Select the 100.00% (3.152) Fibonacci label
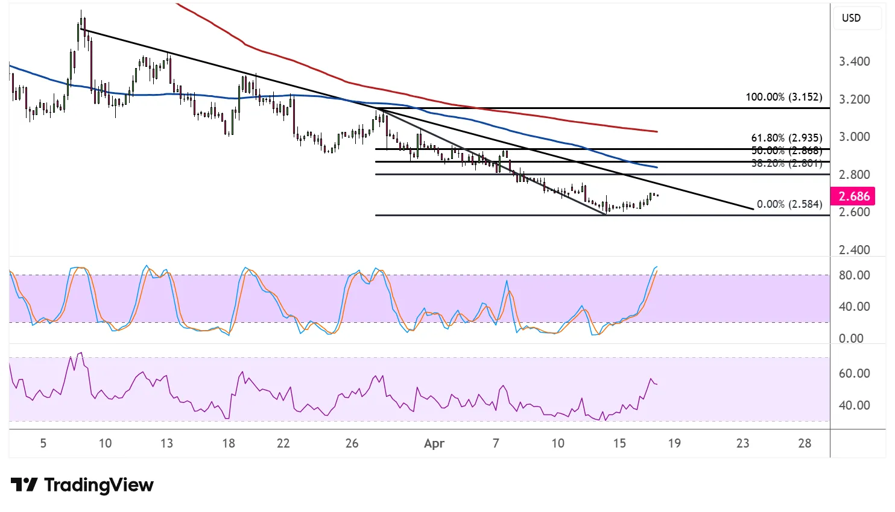 (x=783, y=97)
